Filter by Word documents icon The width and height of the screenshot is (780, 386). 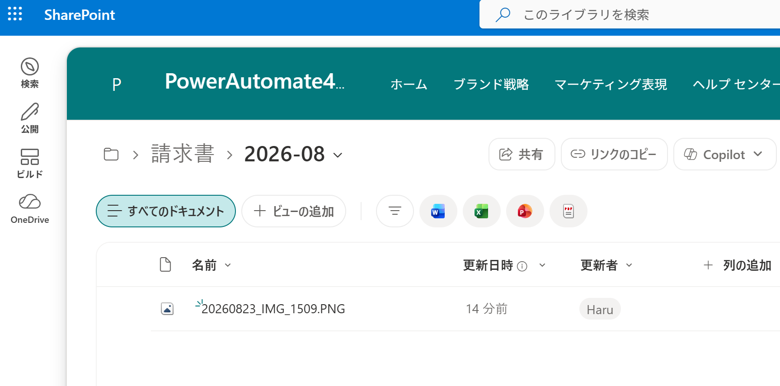click(438, 211)
